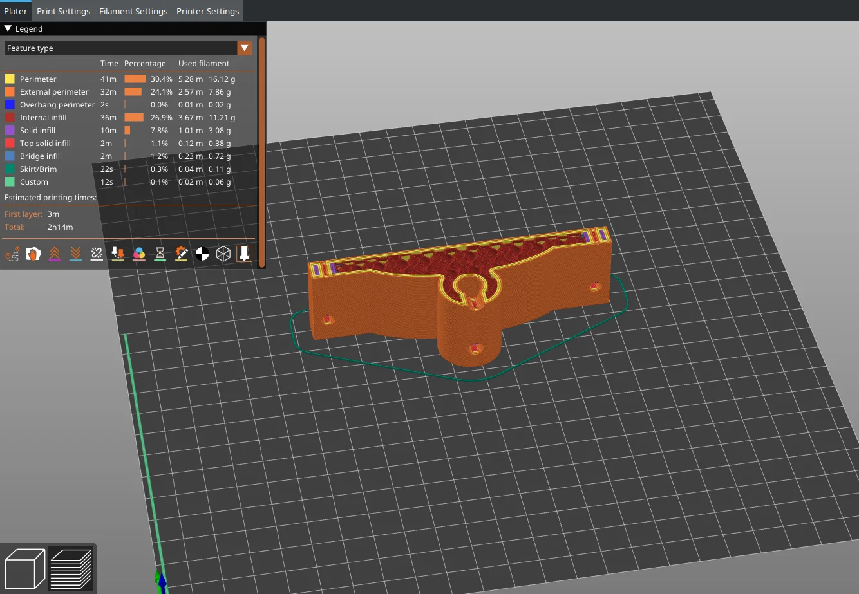This screenshot has height=594, width=859.
Task: Toggle Overhang perimeter legend row
Action: [129, 105]
